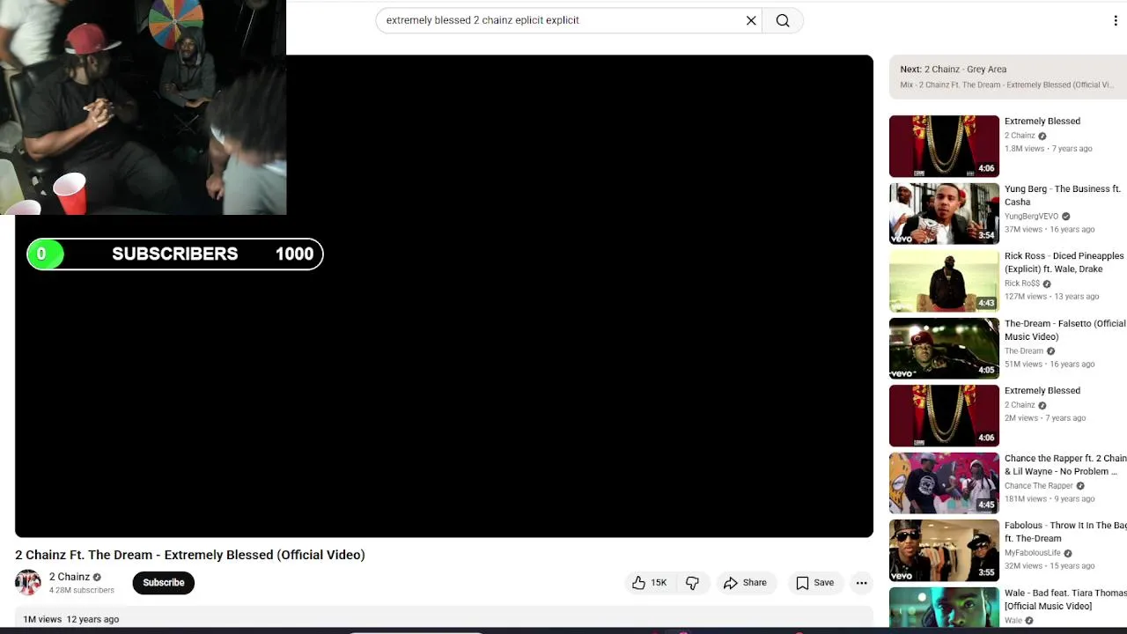Click 37M views 16 years ago text
Image resolution: width=1127 pixels, height=634 pixels.
(1050, 230)
